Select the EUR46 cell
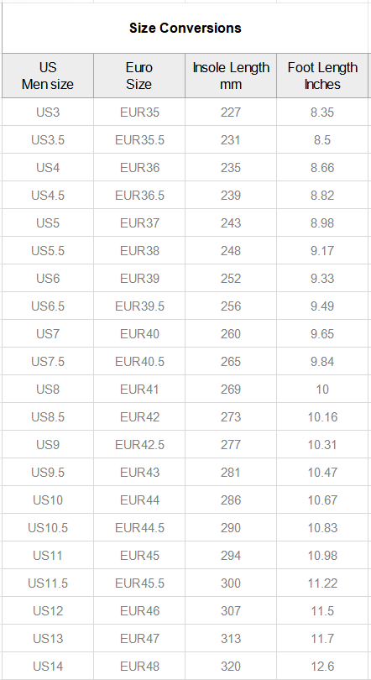371x680 pixels. [x=139, y=610]
